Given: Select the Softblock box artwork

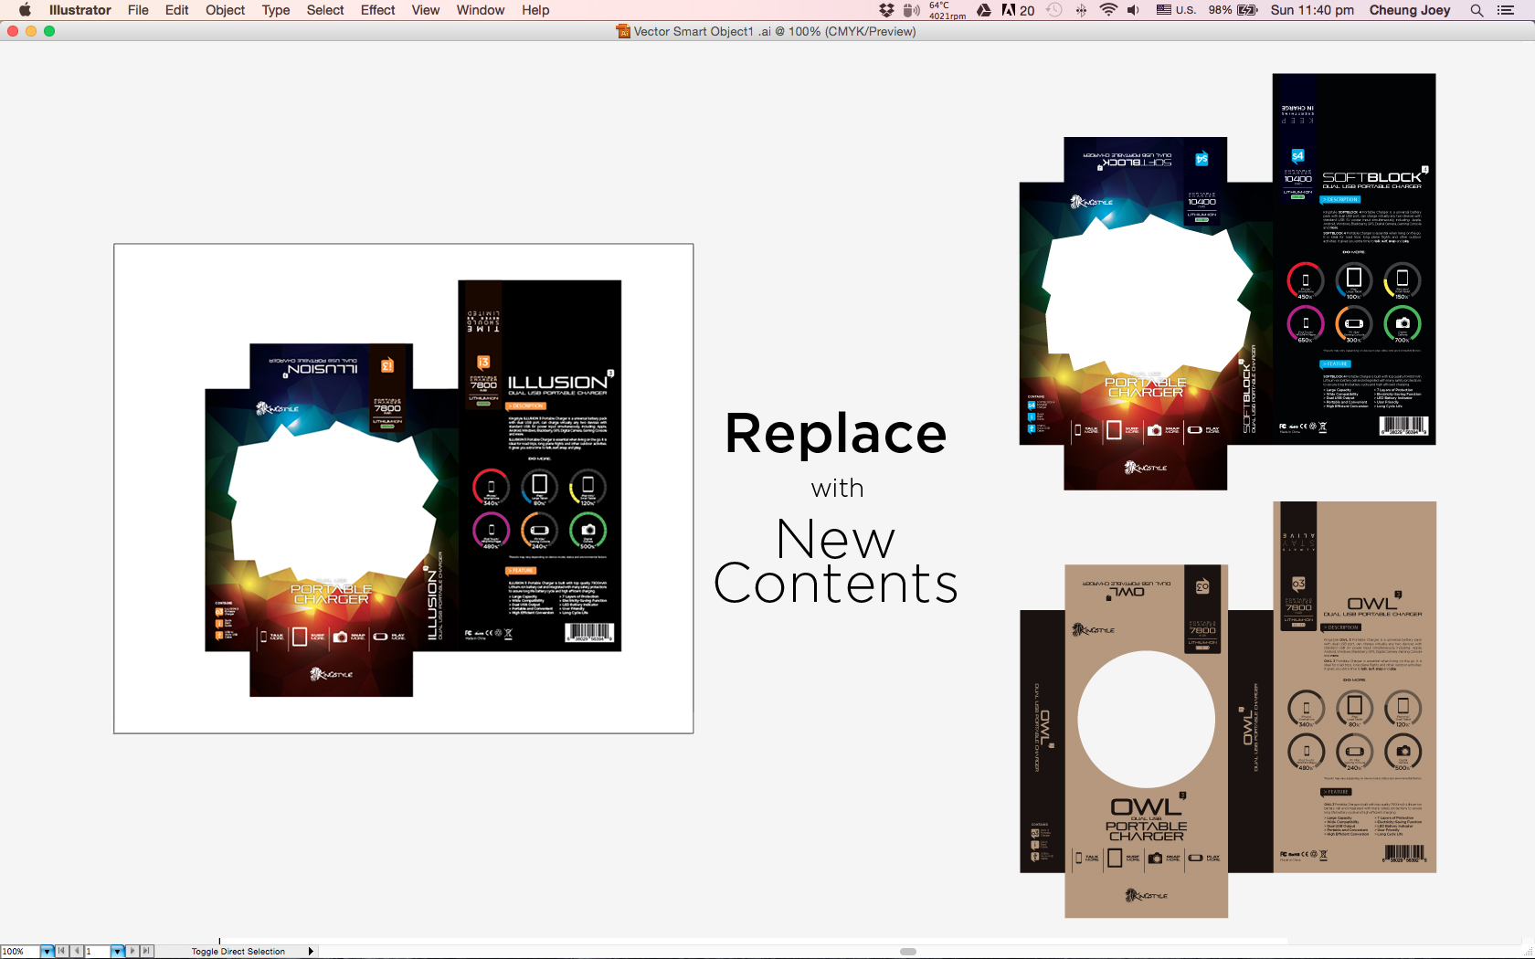Looking at the screenshot, I should click(x=1227, y=281).
